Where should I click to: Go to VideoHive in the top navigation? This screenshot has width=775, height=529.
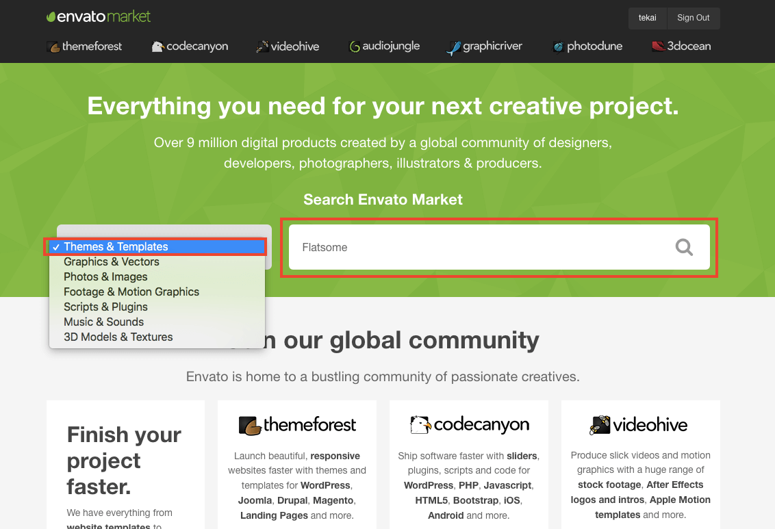(288, 47)
